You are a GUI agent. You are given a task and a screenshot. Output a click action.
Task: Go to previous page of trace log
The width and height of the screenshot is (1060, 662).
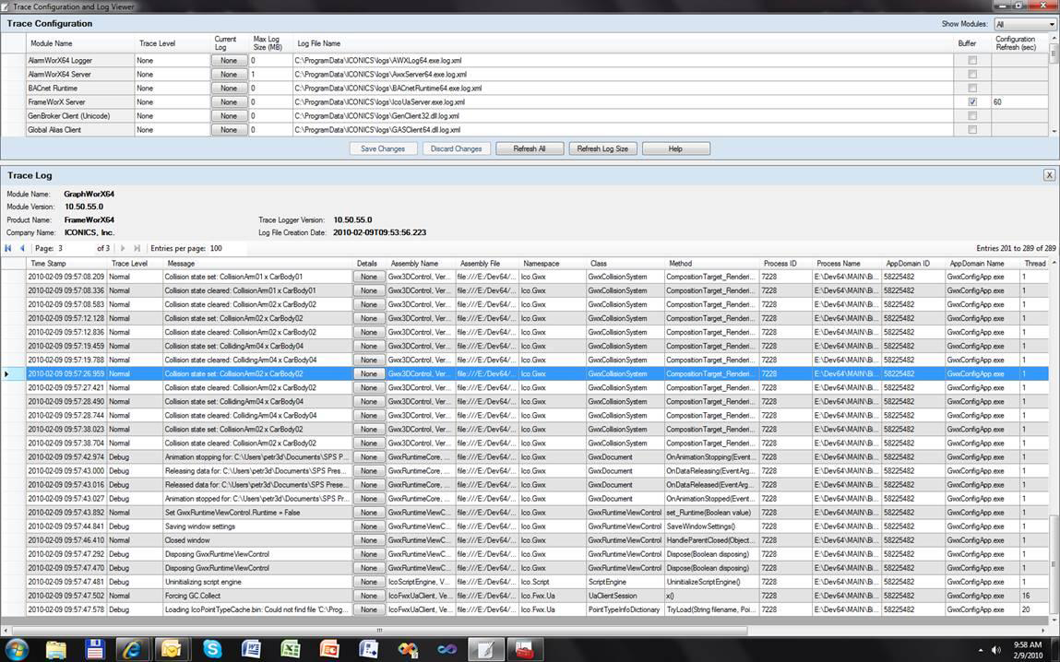pyautogui.click(x=22, y=248)
